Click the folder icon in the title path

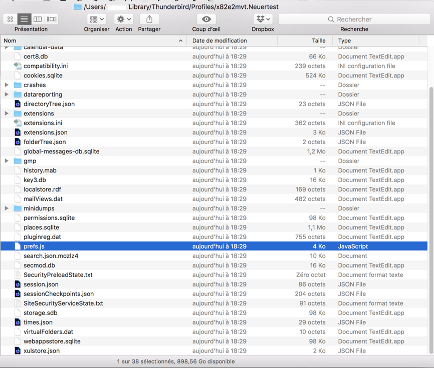click(78, 6)
